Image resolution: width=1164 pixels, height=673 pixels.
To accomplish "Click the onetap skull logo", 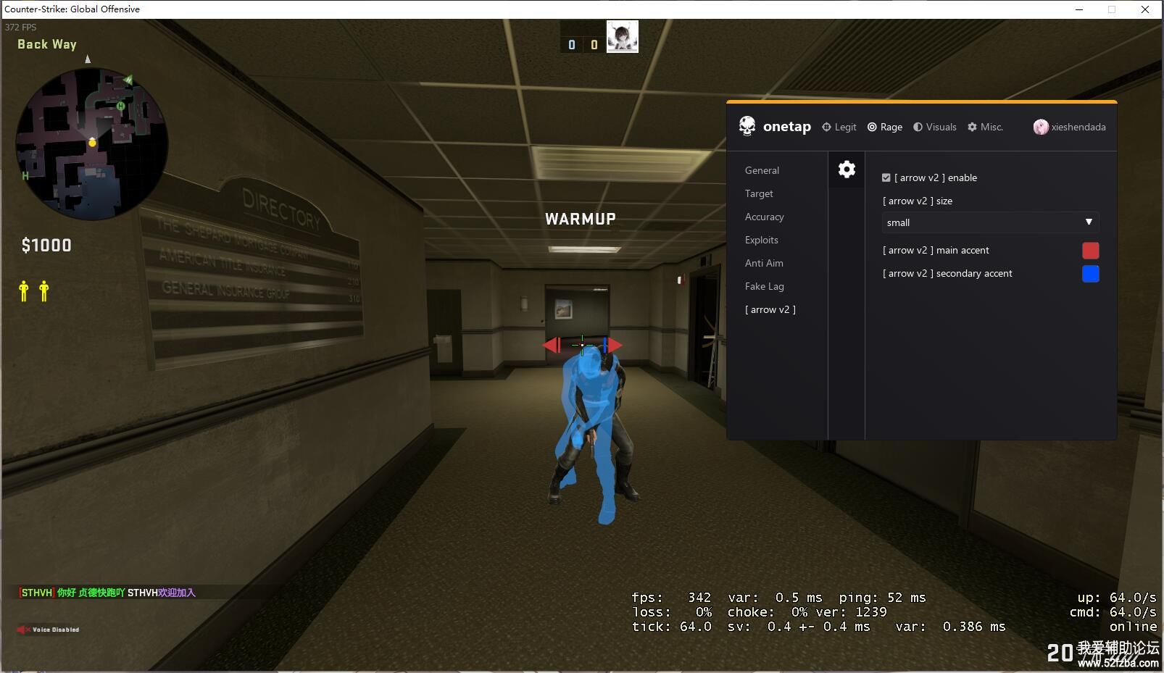I will 747,126.
